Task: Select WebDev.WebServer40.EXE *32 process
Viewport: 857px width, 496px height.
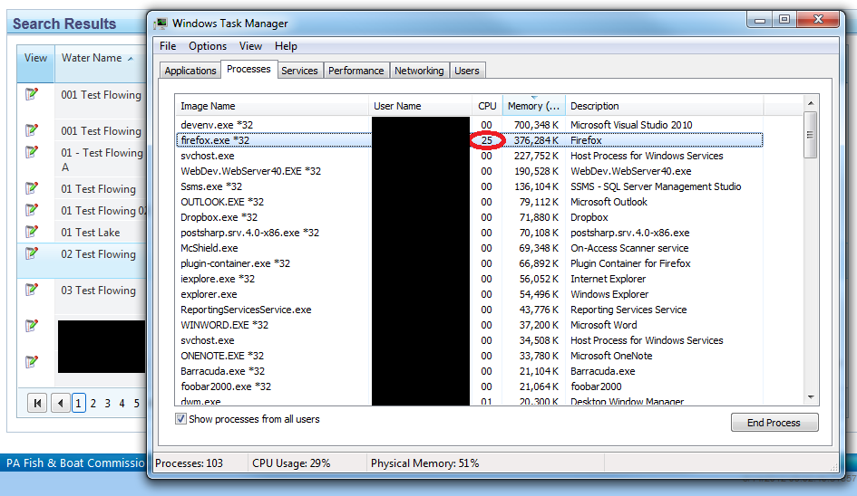Action: (470, 171)
